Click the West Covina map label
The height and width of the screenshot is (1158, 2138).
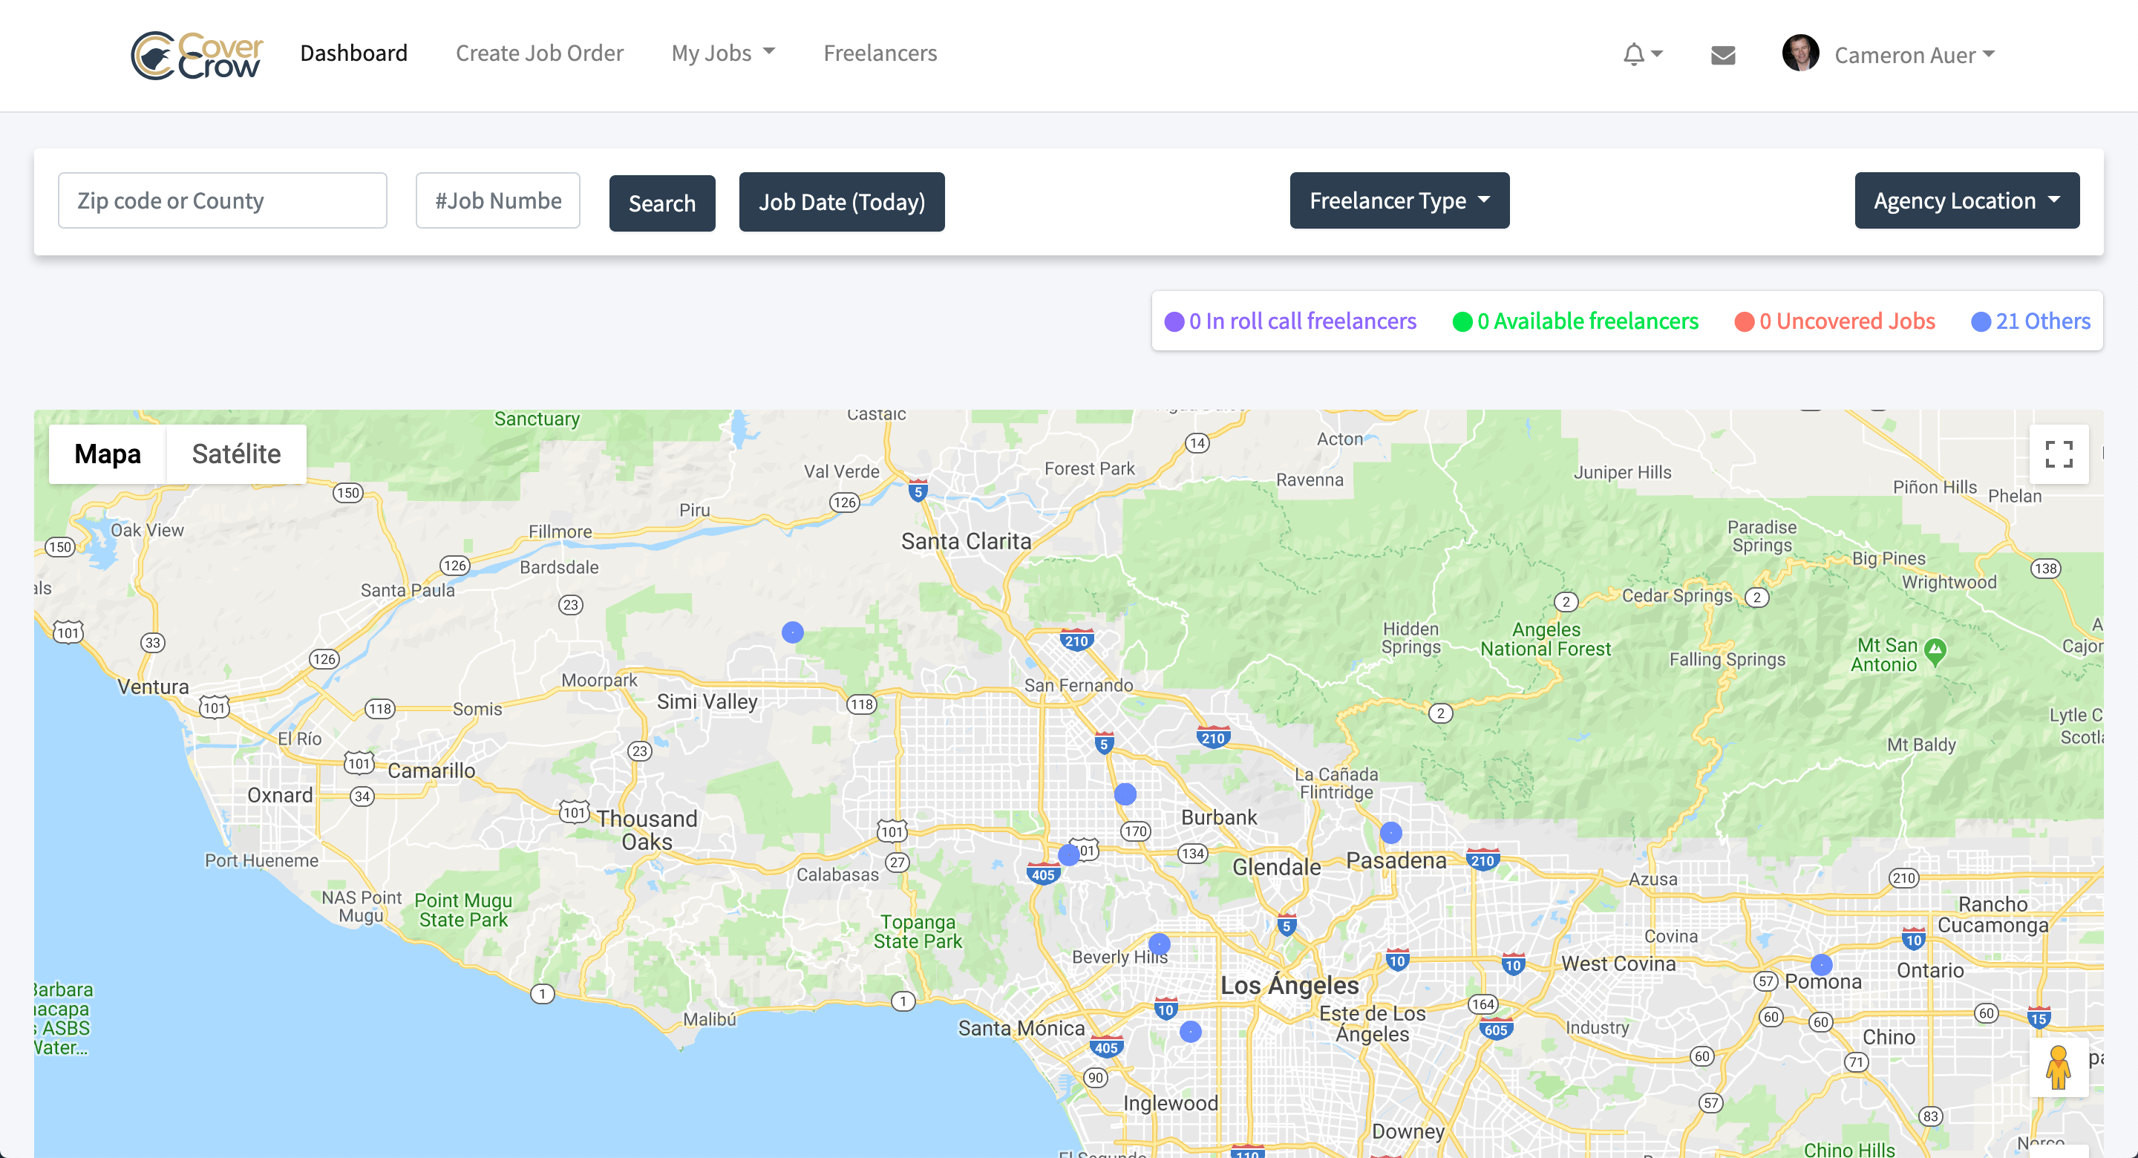(x=1618, y=964)
